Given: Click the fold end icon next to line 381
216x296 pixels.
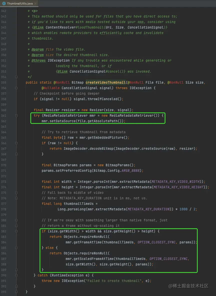Looking at the screenshot, I should [16, 226].
